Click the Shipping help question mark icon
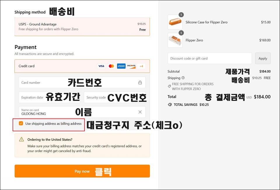Screen dimensions: 280x190 (183, 78)
